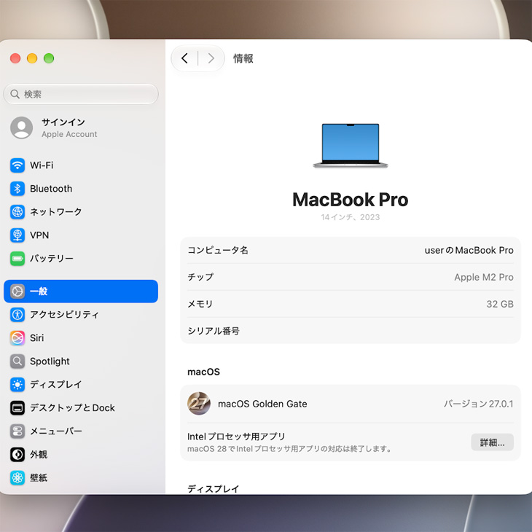Go back with the left chevron
This screenshot has height=532, width=532.
click(x=184, y=58)
